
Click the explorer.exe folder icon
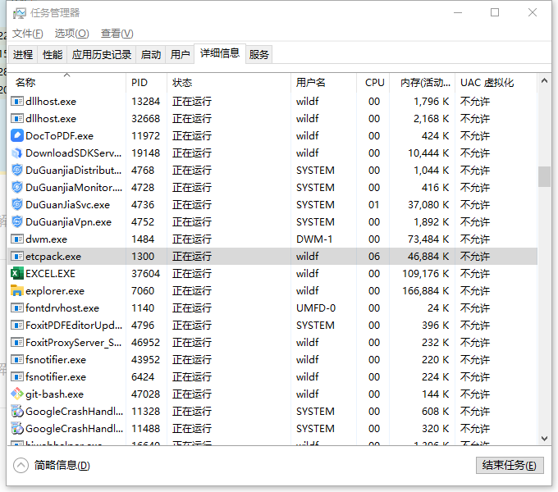(x=17, y=291)
